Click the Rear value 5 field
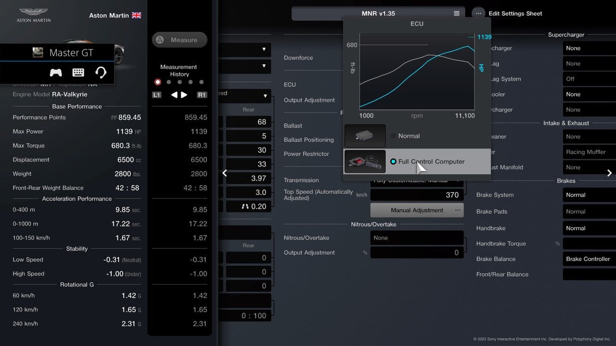 pyautogui.click(x=248, y=136)
